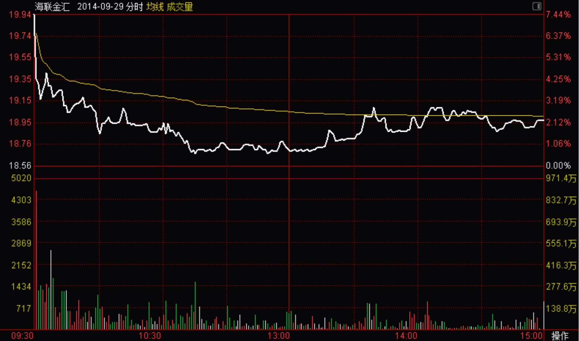Screen dimensions: 579x341
Task: Click the 2152 volume axis label
Action: (21, 265)
